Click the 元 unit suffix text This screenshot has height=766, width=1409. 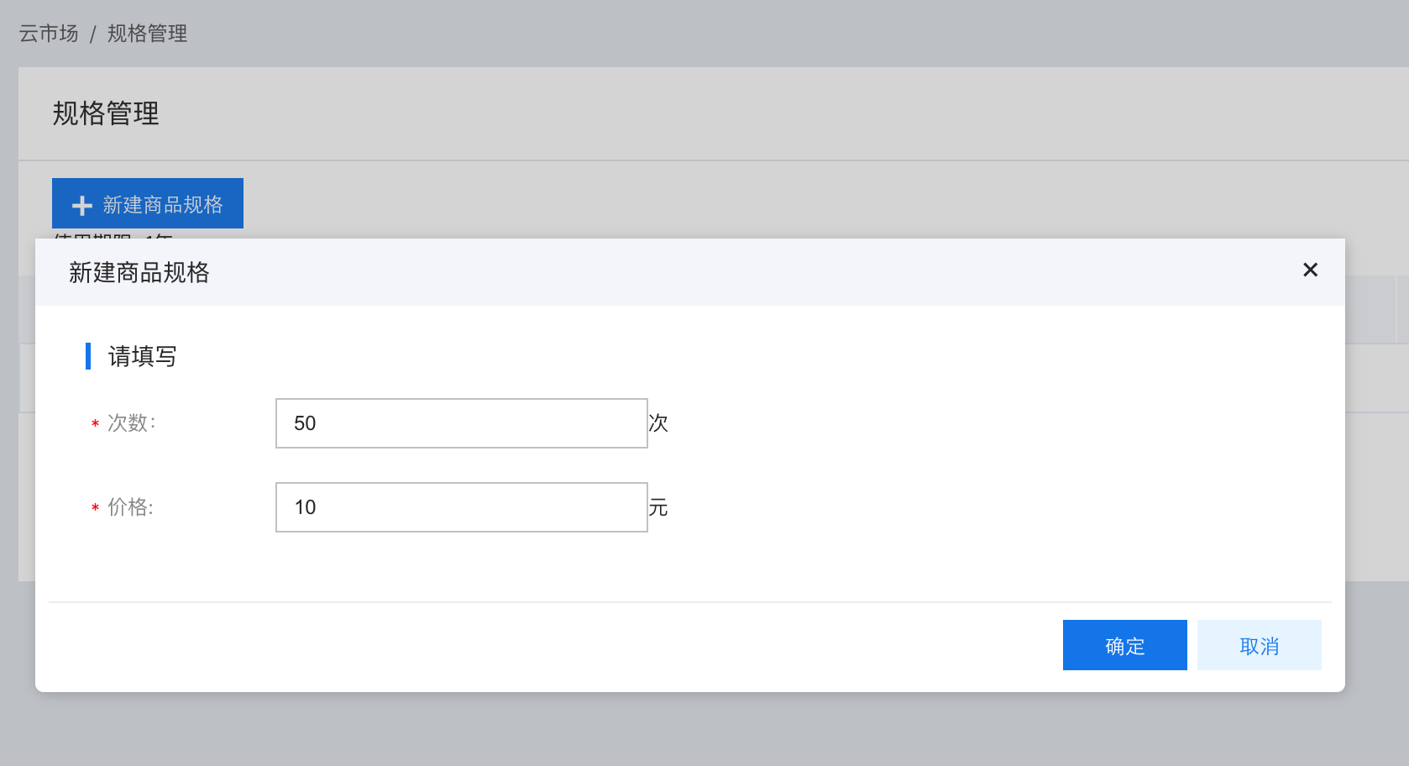[x=658, y=507]
